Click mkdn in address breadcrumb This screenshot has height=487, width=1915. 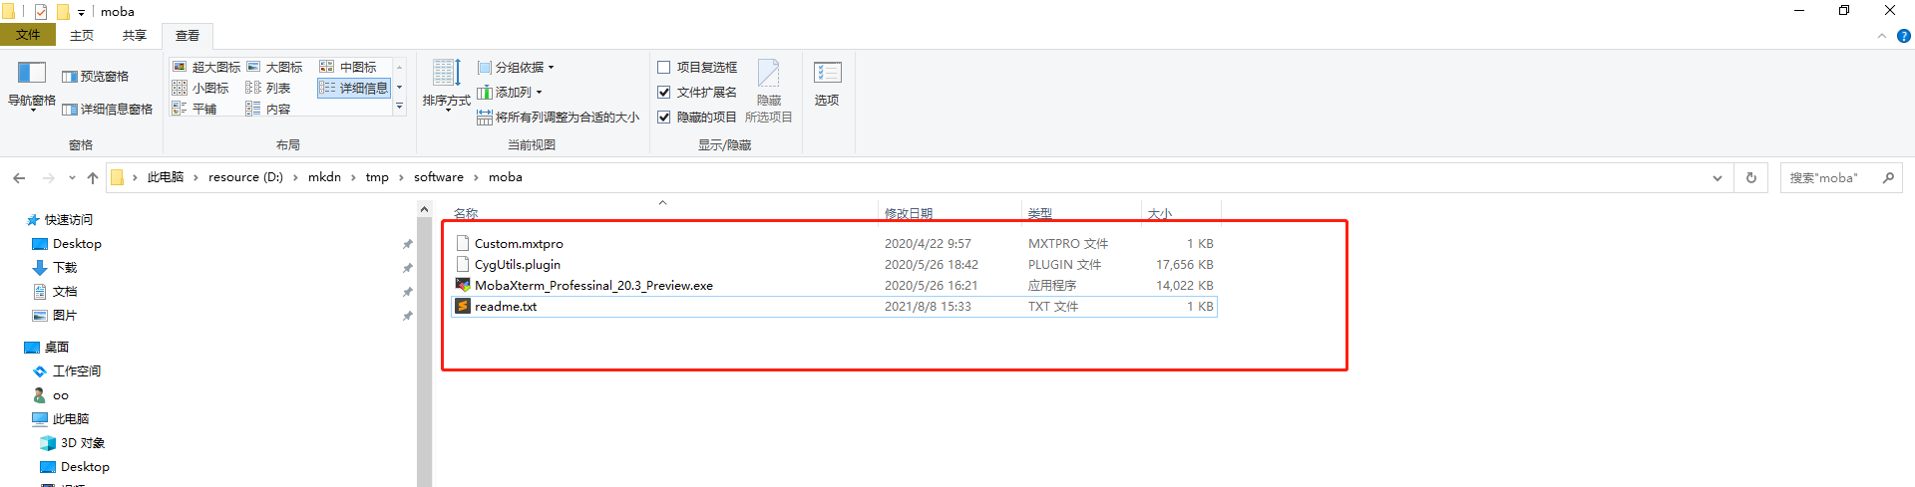tap(324, 177)
